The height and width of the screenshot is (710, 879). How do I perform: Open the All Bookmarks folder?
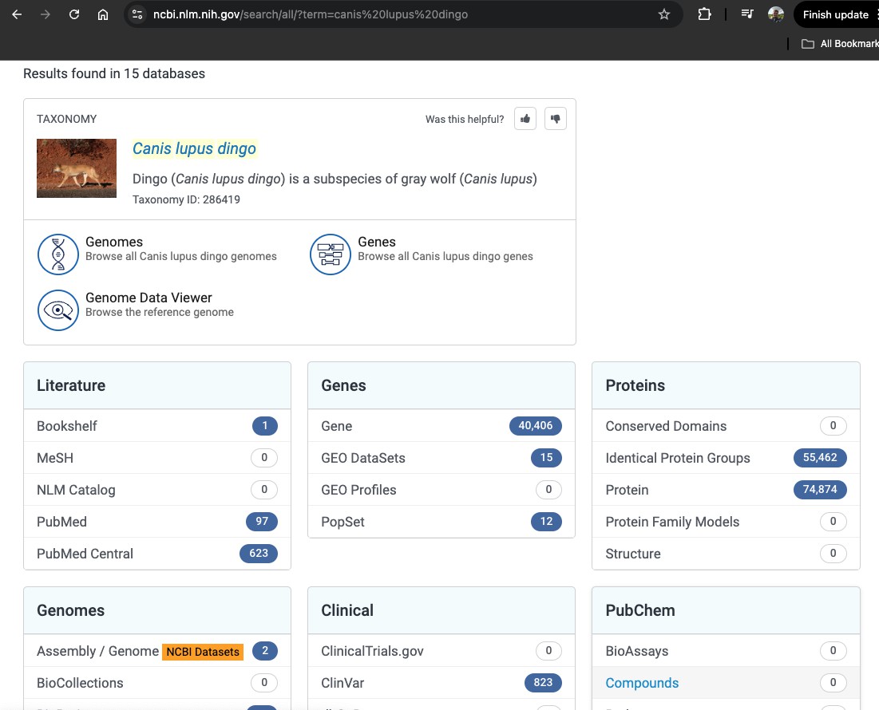pos(840,44)
